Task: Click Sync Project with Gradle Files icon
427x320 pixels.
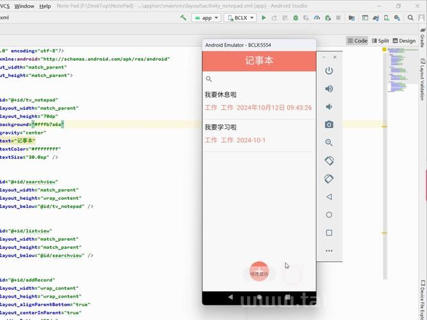Action: [376, 18]
